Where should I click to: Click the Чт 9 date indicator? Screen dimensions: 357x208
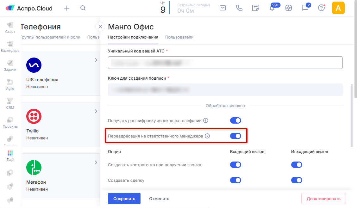coord(163,8)
